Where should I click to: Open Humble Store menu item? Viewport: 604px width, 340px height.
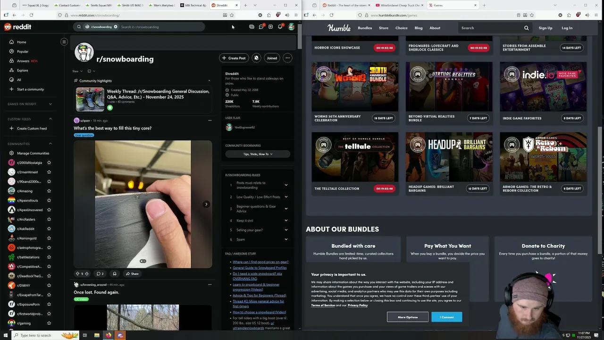(384, 28)
